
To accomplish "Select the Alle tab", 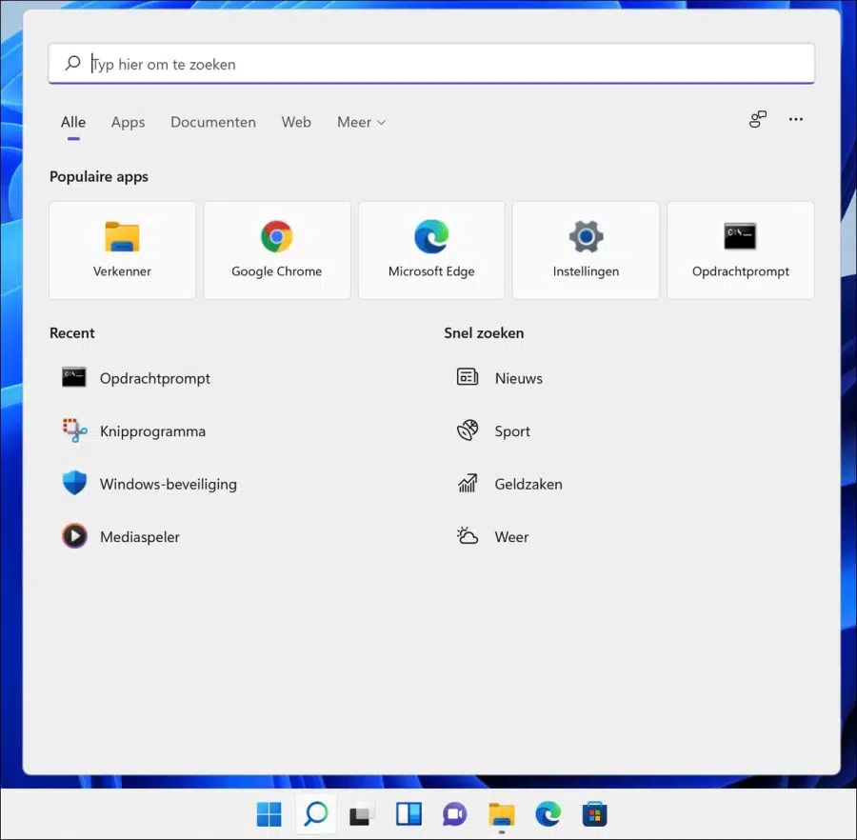I will tap(73, 122).
